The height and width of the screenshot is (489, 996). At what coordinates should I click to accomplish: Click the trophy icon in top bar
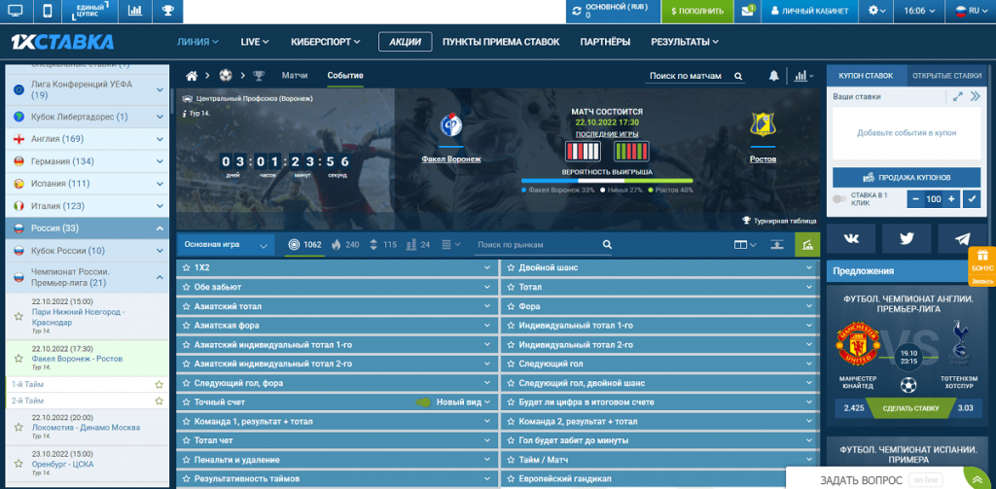[168, 11]
